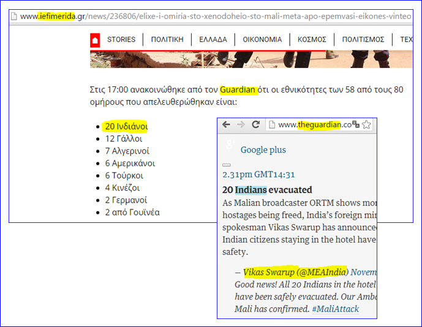Click the '20 Ινδιάνοι' list item
Image resolution: width=422 pixels, height=327 pixels.
click(126, 126)
